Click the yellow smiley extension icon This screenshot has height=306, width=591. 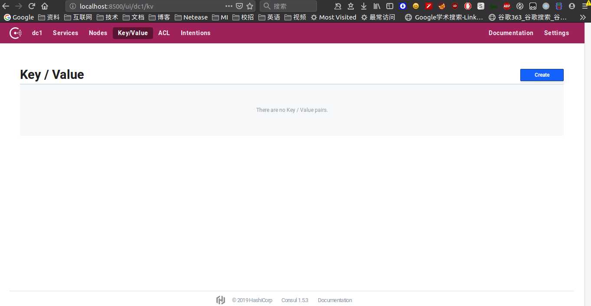416,6
